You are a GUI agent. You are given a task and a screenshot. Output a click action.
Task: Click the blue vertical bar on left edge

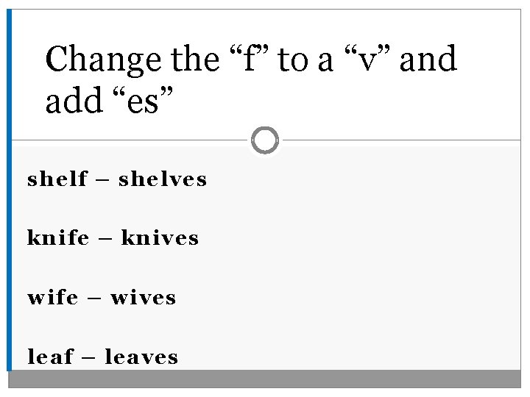coord(9,190)
